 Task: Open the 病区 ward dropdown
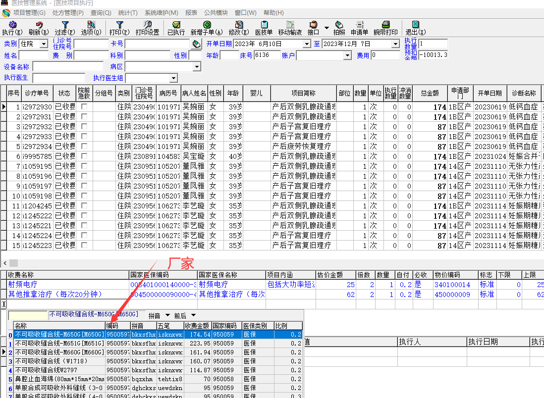click(196, 67)
